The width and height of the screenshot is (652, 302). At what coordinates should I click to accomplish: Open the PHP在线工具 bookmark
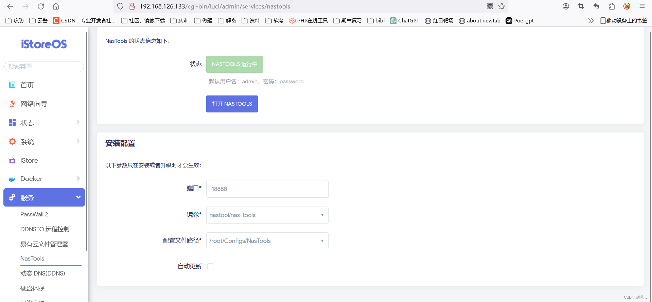tap(308, 21)
